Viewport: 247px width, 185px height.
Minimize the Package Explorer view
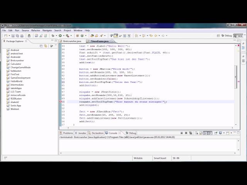coord(52,40)
